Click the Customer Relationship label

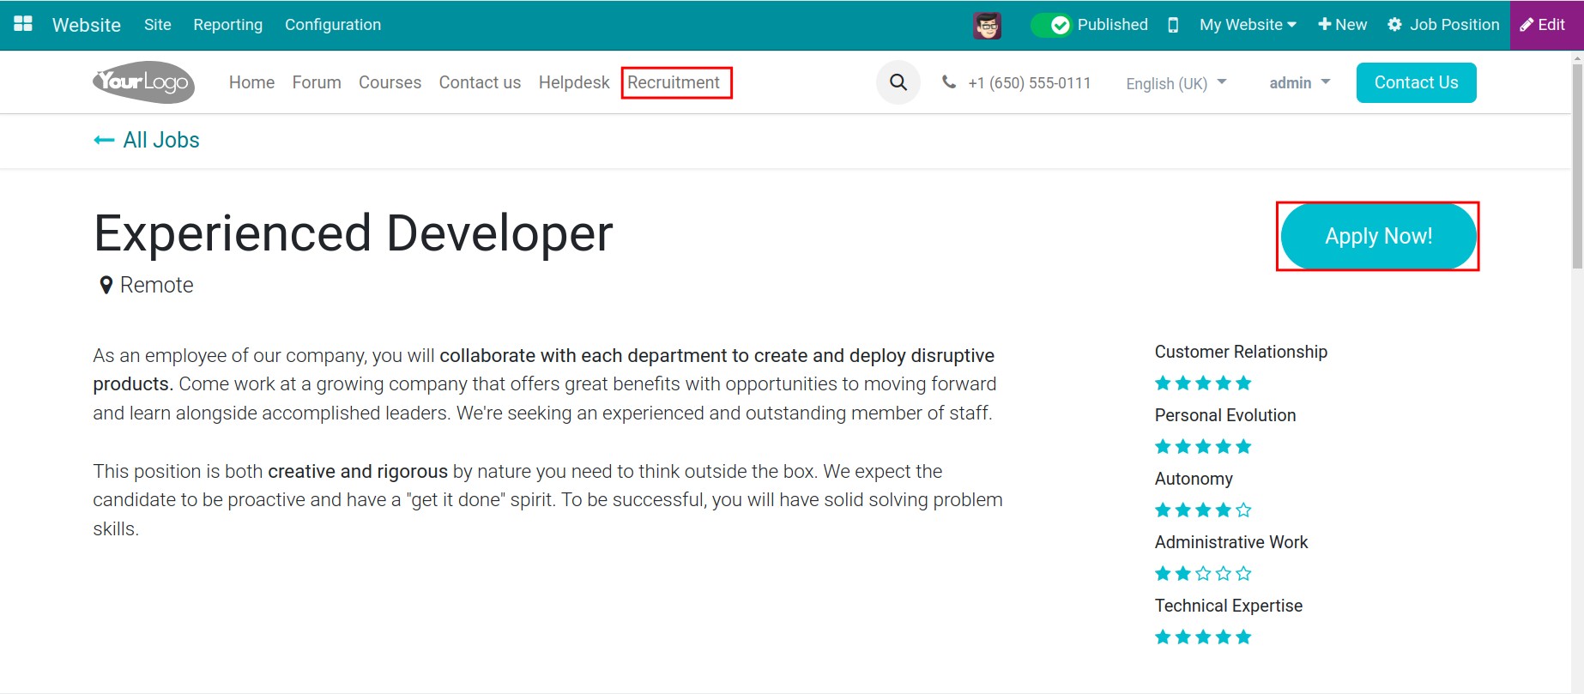point(1241,352)
